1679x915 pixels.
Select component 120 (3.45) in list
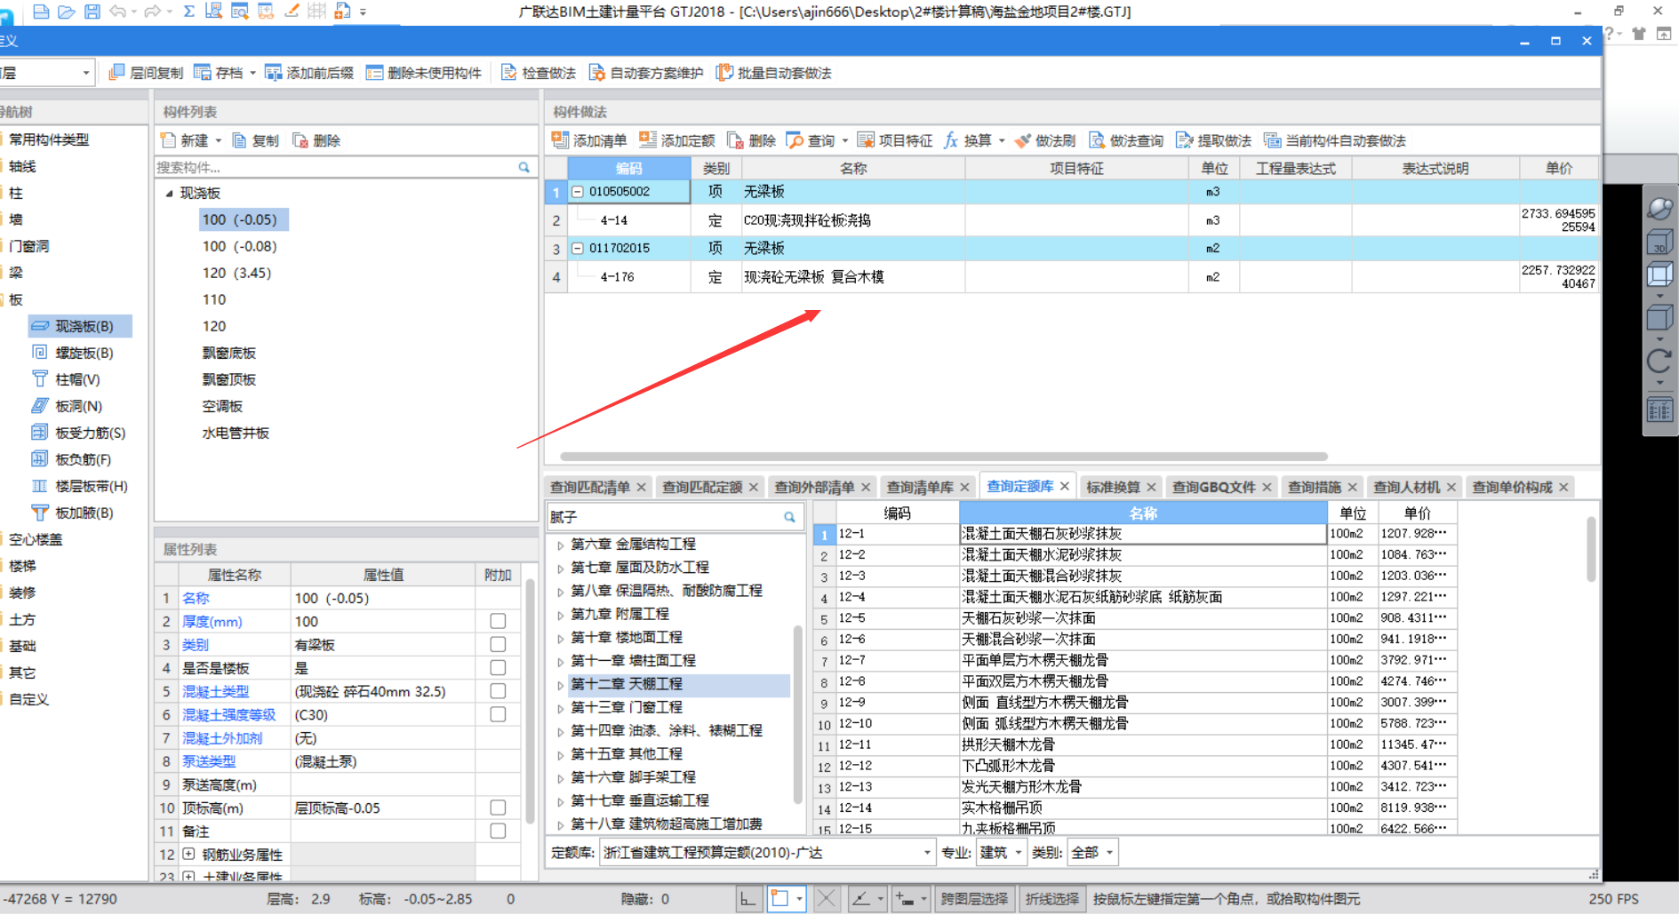236,273
